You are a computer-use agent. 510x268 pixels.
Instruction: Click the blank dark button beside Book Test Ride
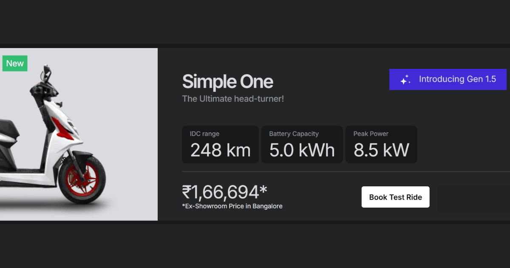click(x=473, y=199)
